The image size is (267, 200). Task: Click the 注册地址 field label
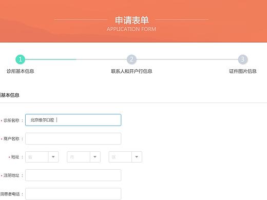point(11,175)
